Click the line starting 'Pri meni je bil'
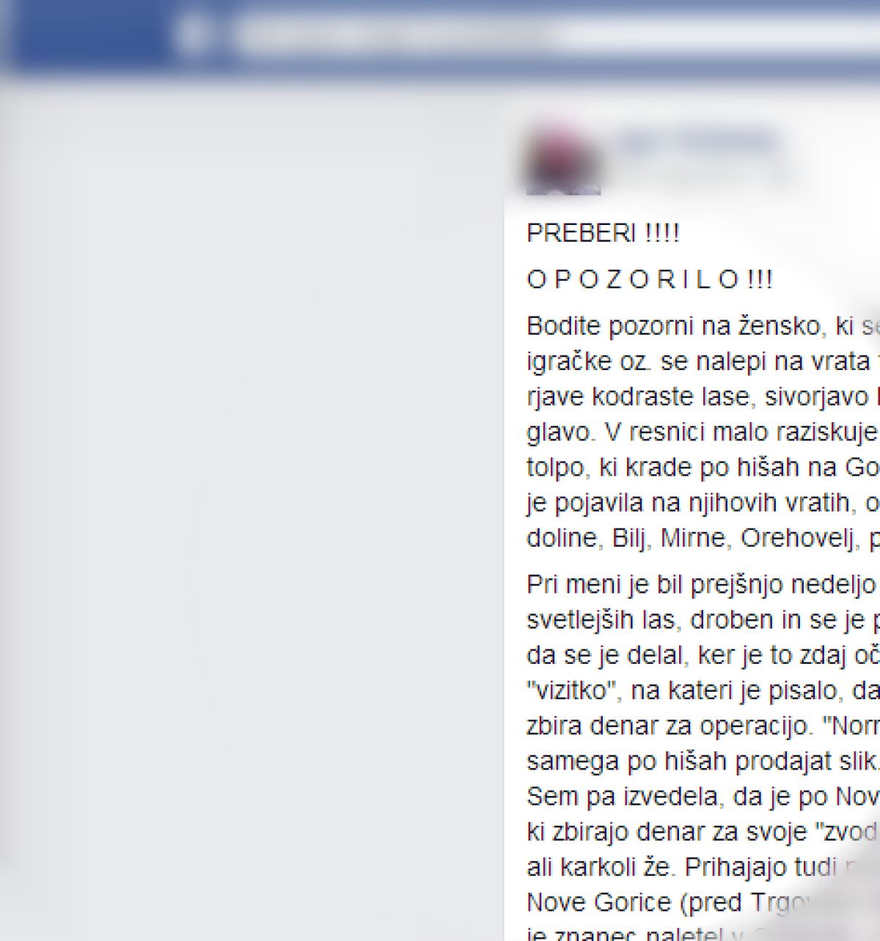 click(x=703, y=585)
